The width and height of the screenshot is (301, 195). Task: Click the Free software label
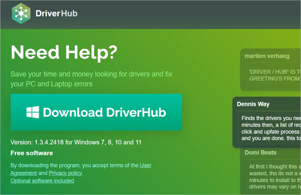(x=32, y=153)
